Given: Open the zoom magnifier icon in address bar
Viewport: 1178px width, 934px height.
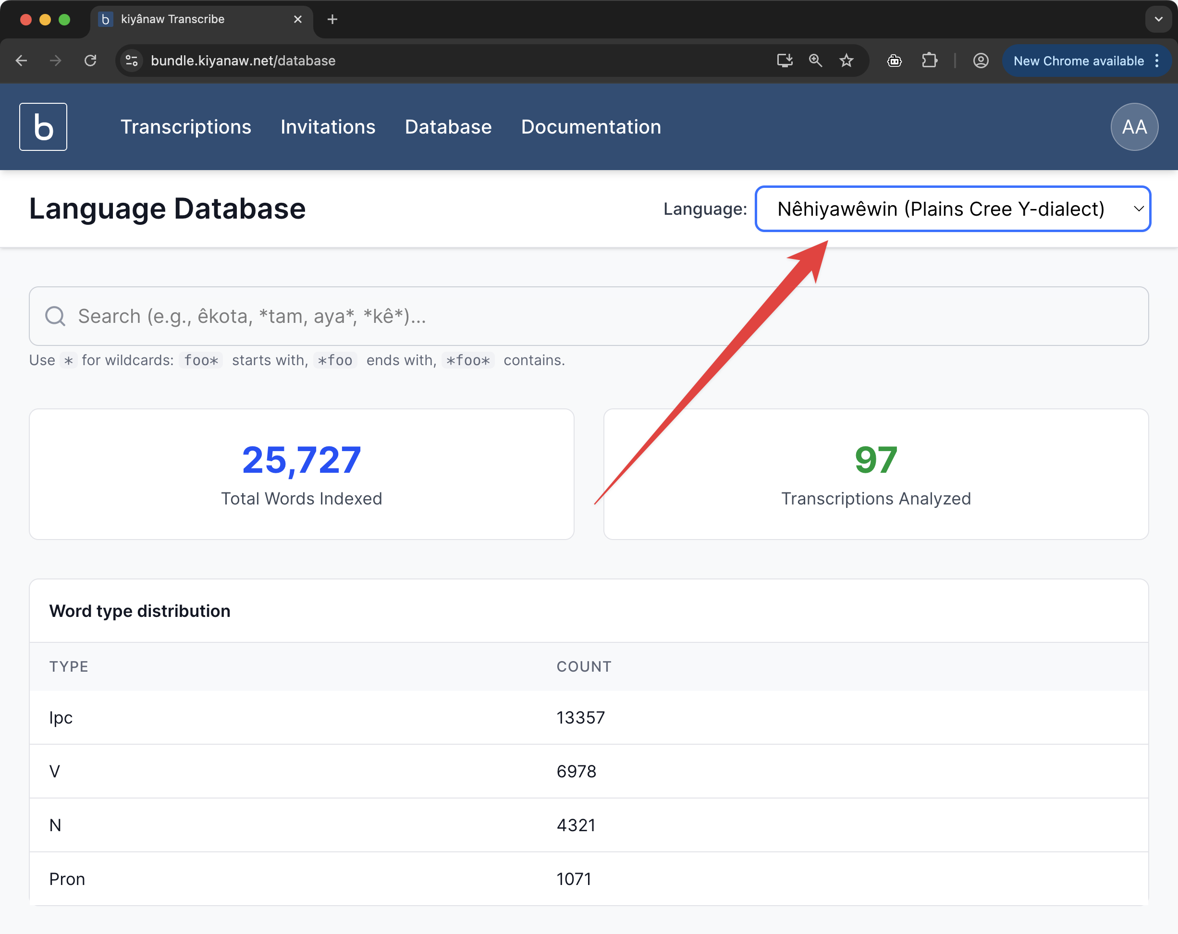Looking at the screenshot, I should coord(815,61).
